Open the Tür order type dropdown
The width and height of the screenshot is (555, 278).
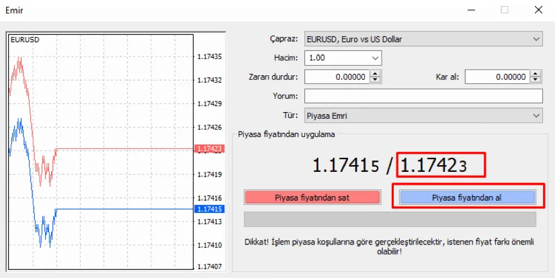click(x=423, y=115)
